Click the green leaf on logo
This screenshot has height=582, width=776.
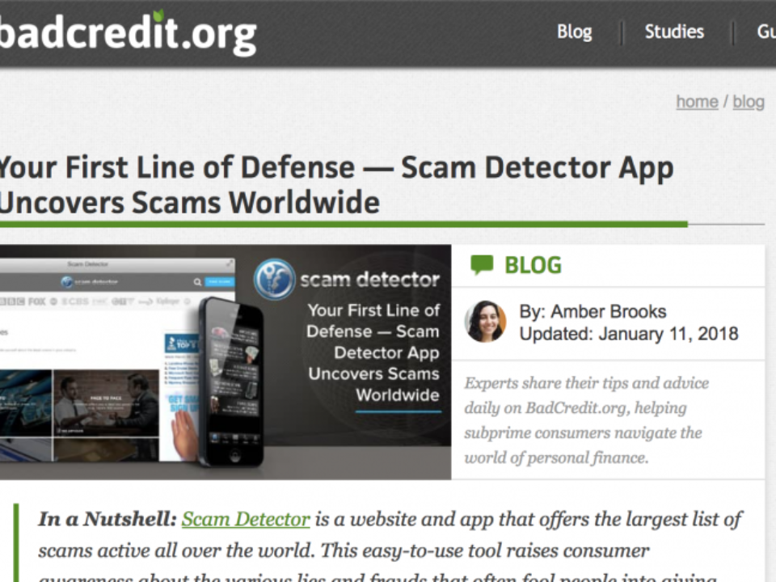[x=158, y=15]
